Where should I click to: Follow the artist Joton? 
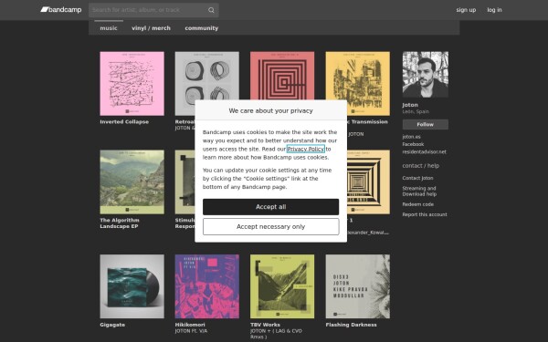(426, 124)
